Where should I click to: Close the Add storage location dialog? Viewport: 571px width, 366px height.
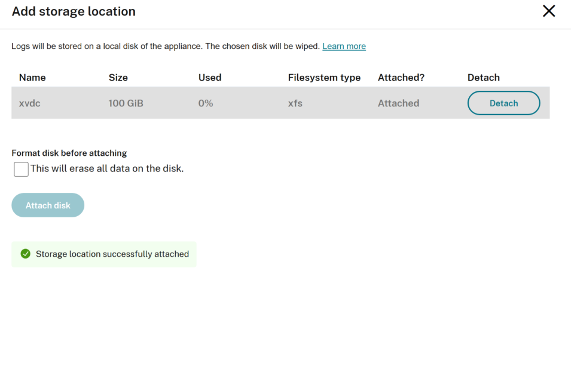click(549, 11)
